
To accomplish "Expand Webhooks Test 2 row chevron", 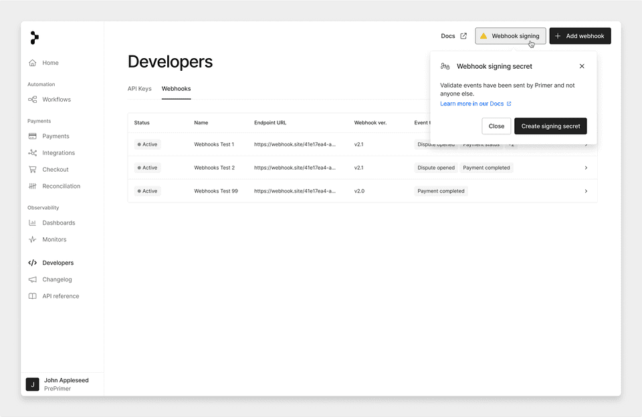I will (586, 168).
